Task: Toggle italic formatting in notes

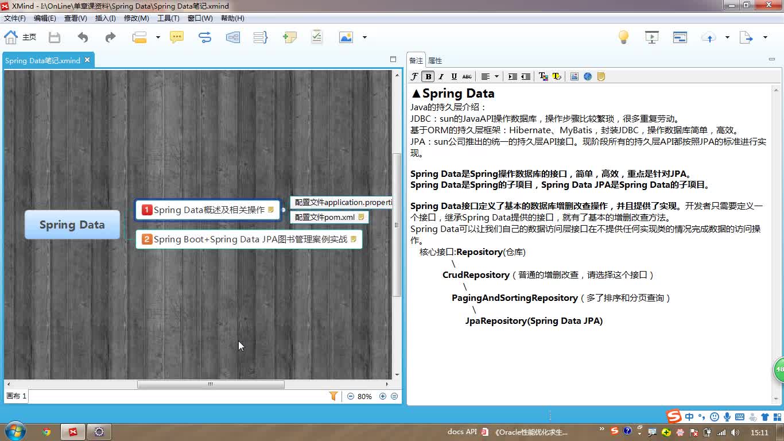Action: click(x=441, y=76)
